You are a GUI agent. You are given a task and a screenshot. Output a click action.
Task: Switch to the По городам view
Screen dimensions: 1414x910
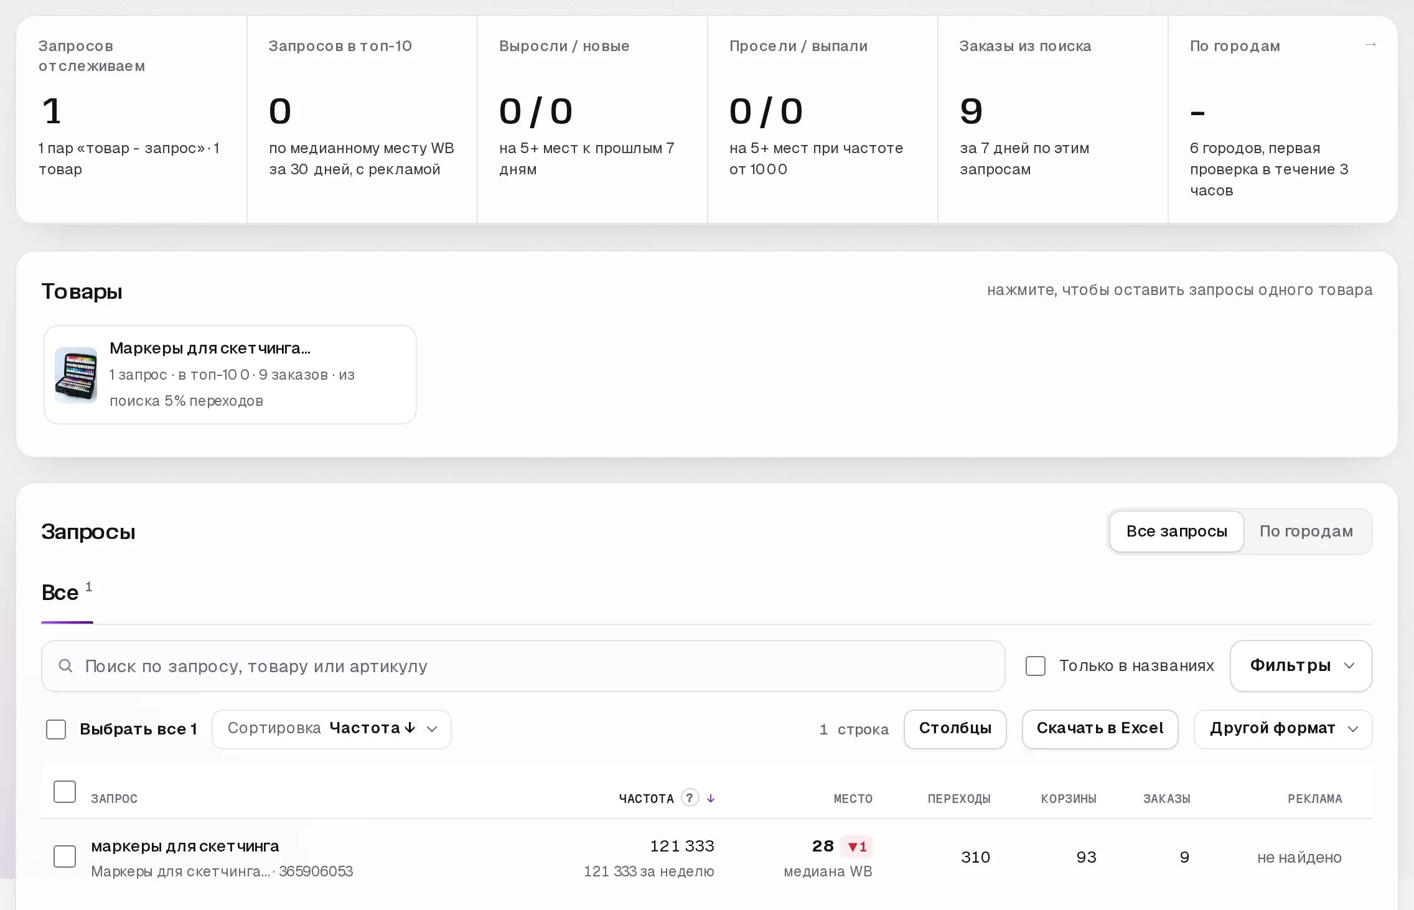(1306, 531)
